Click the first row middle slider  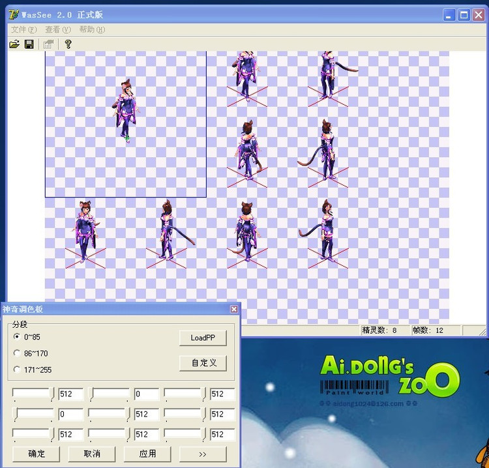(x=109, y=394)
